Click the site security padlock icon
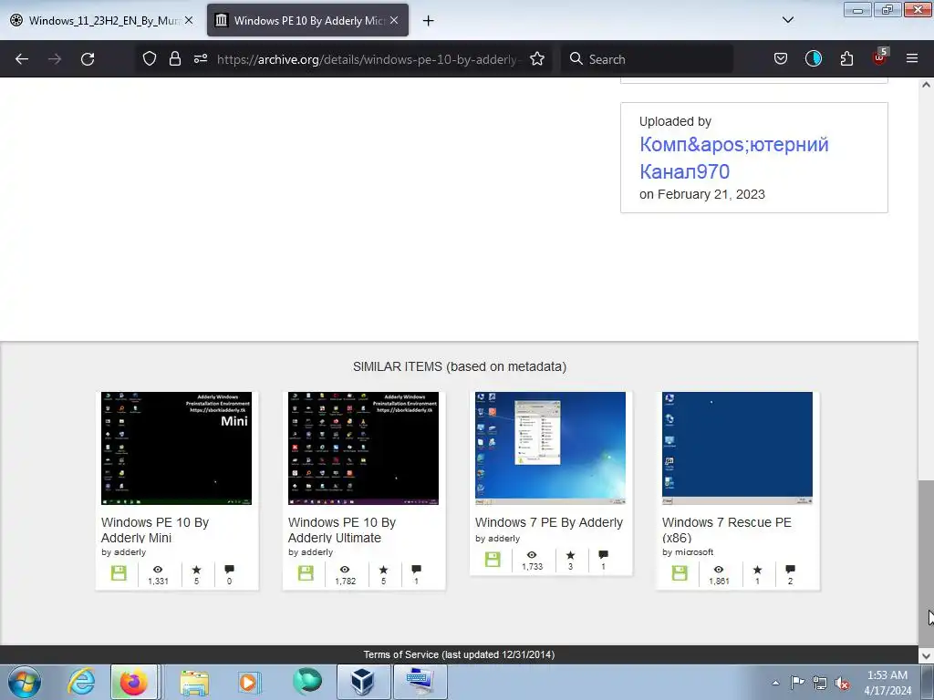 [174, 58]
